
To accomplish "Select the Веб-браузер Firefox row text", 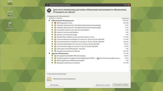I will (64, 23).
